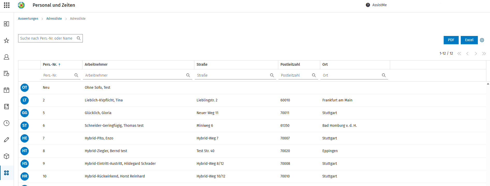This screenshot has height=186, width=490.
Task: Navigate to Auswertungen breadcrumb
Action: (28, 19)
